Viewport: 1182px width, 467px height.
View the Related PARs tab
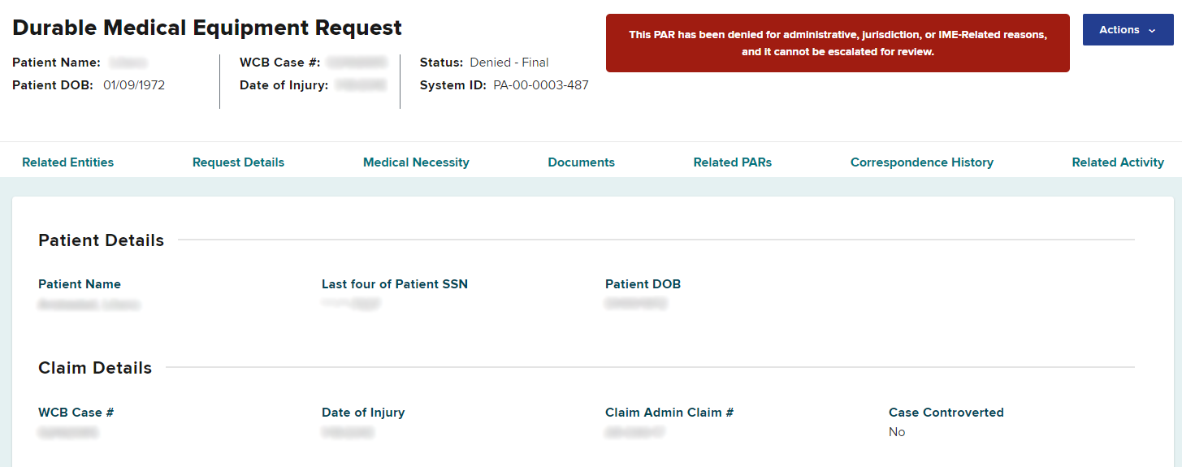pos(732,162)
